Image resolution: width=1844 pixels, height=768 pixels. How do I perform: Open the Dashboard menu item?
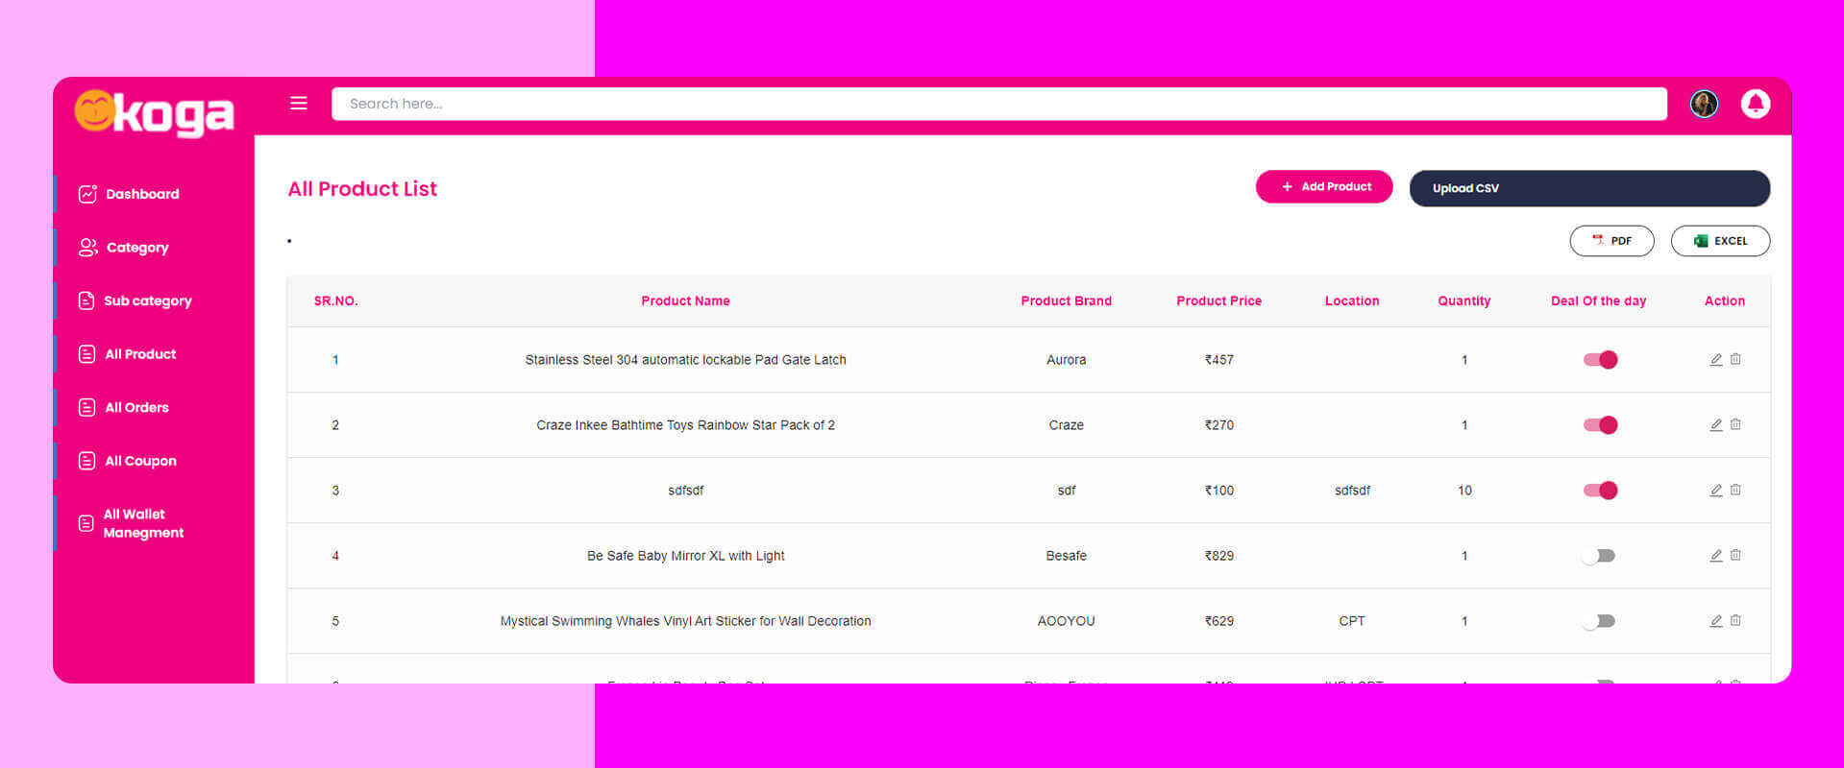[141, 194]
